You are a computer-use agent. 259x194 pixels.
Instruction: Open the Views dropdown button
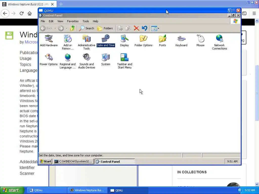pyautogui.click(x=155, y=28)
